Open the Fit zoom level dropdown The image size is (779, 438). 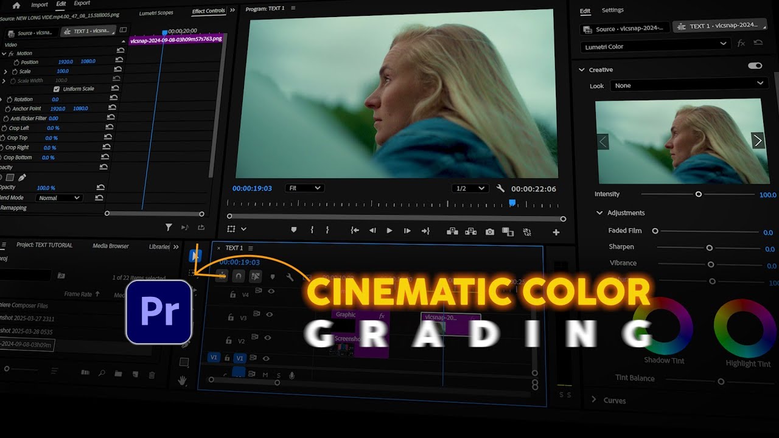point(304,188)
